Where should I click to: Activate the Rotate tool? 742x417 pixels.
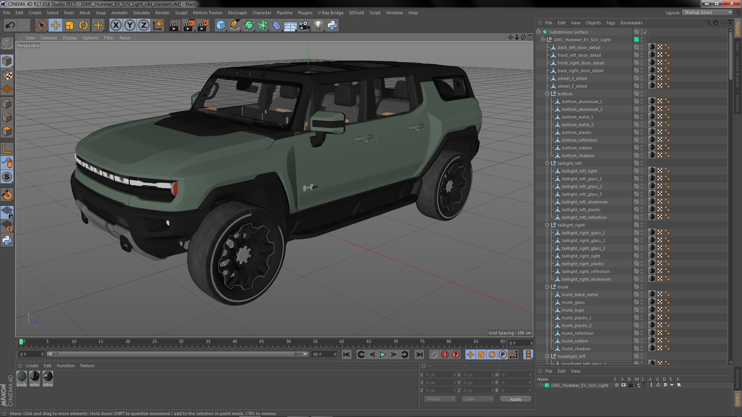pos(83,25)
